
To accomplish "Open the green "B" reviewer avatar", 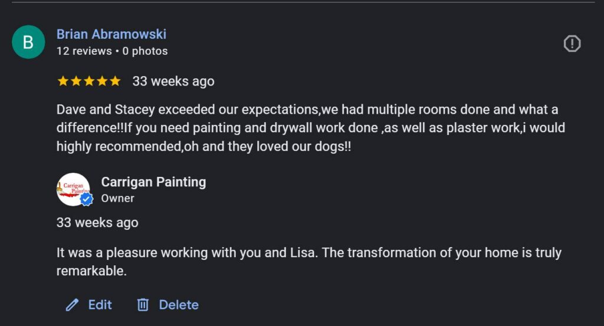I will tap(28, 42).
